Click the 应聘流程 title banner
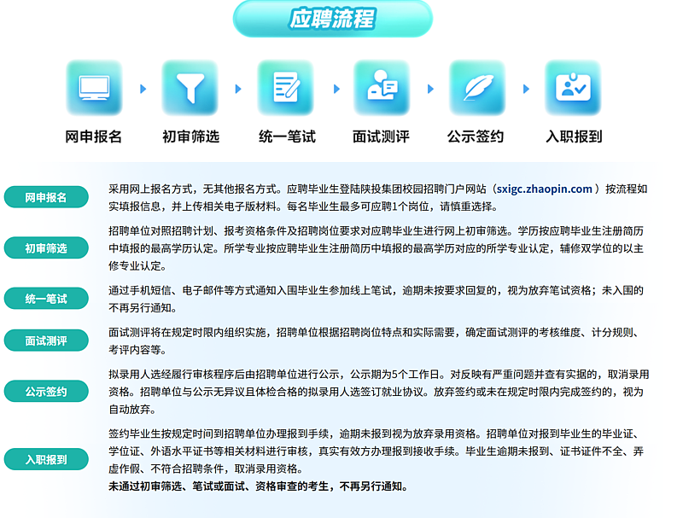The width and height of the screenshot is (683, 518). pos(332,18)
